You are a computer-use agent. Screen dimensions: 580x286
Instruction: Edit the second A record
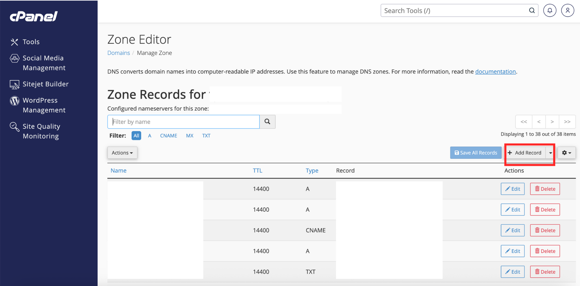[513, 210]
